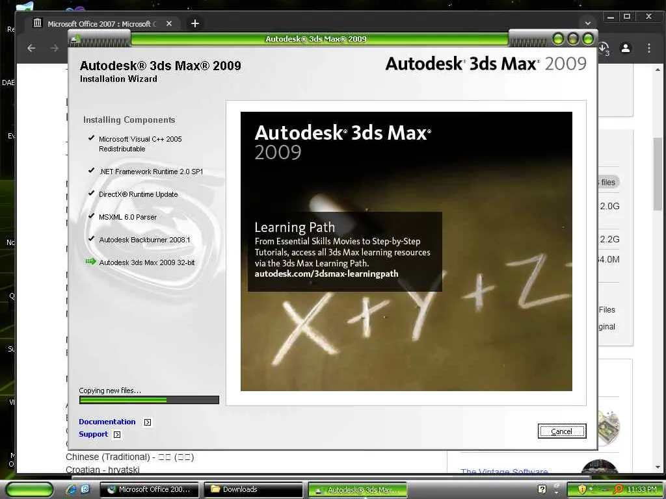Switch to Downloads folder taskbar button

(x=253, y=489)
